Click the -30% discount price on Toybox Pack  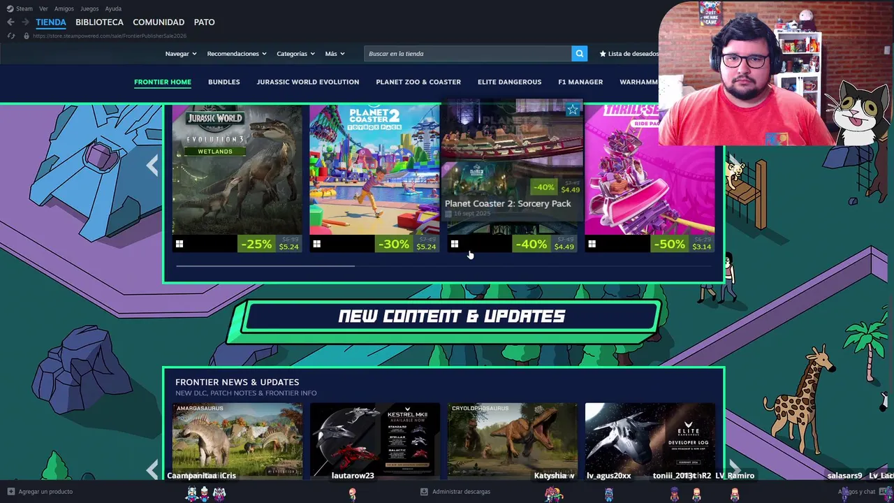coord(408,244)
